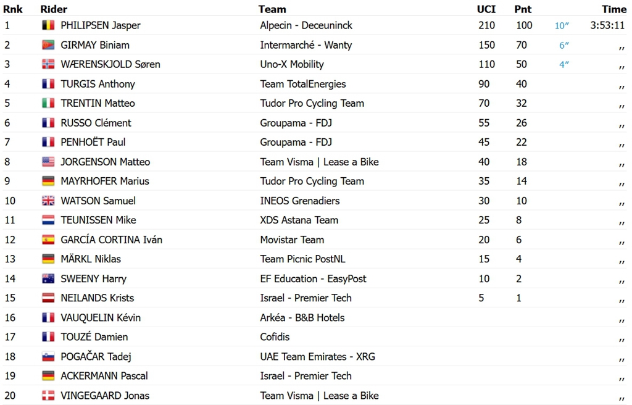This screenshot has width=632, height=405.
Task: Open the UAE Team Emirates - XRG team page
Action: 318,357
